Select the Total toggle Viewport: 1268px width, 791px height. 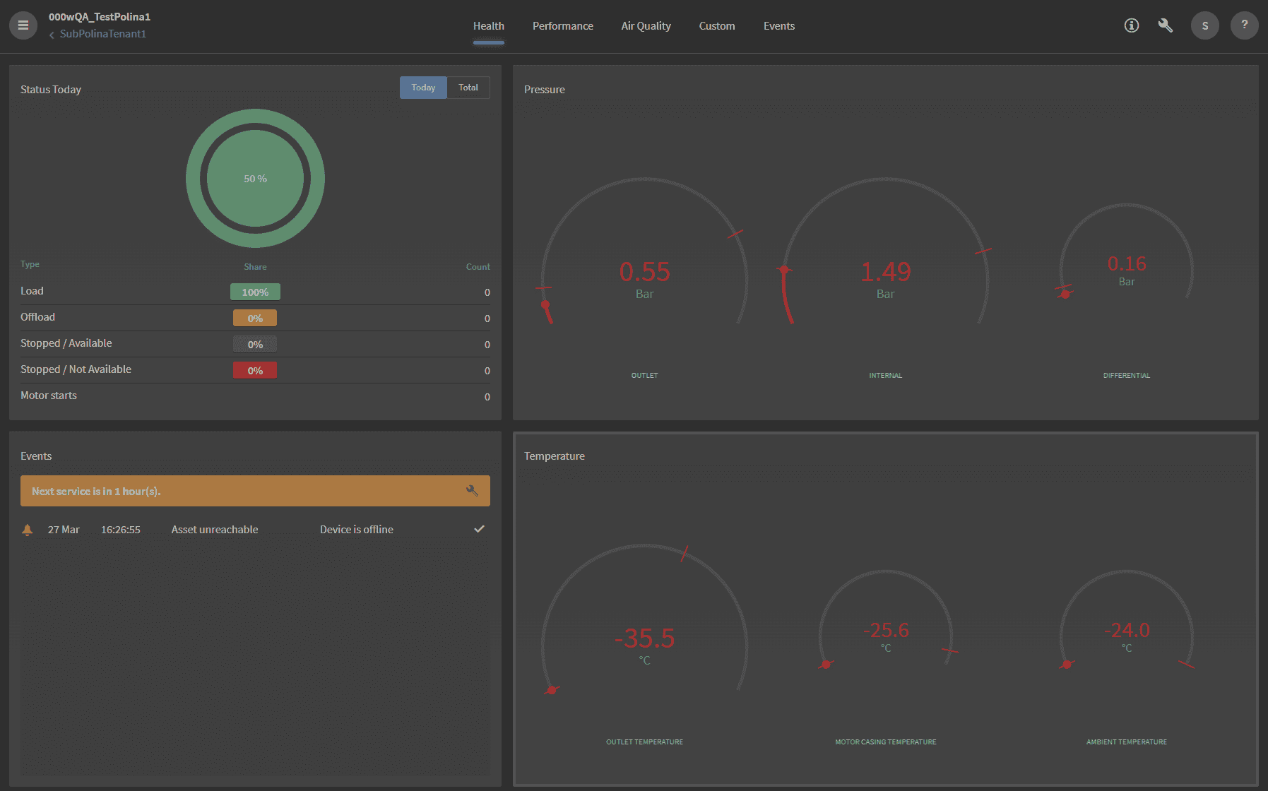pos(468,88)
